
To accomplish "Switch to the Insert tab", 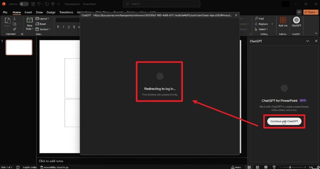I will coord(28,12).
